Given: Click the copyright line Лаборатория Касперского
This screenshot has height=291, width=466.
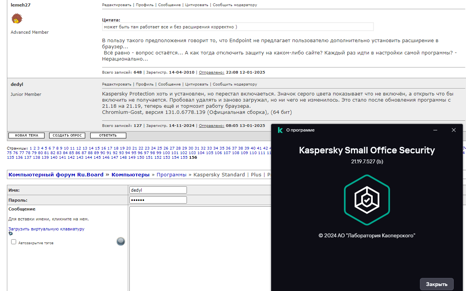Looking at the screenshot, I should pos(367,235).
